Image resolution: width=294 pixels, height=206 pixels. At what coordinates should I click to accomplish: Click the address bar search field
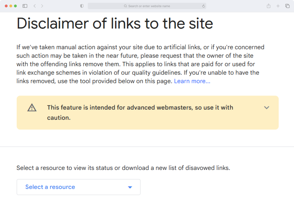[x=147, y=6]
